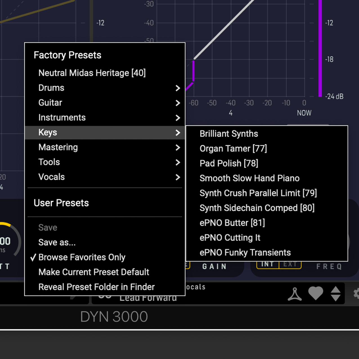Click the User Presets header
359x359 pixels.
(x=61, y=203)
